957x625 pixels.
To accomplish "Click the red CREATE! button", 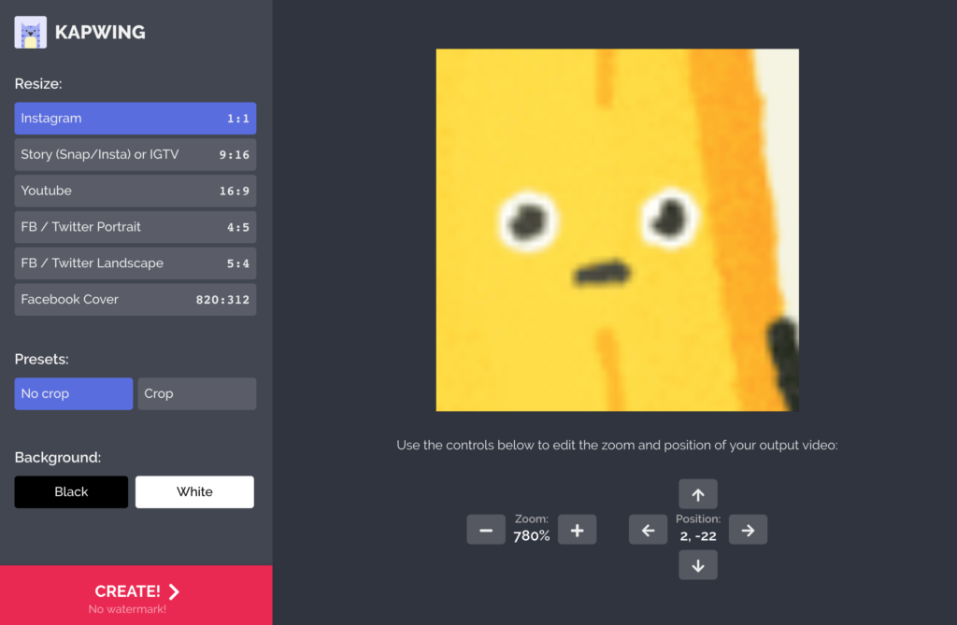I will click(x=136, y=595).
